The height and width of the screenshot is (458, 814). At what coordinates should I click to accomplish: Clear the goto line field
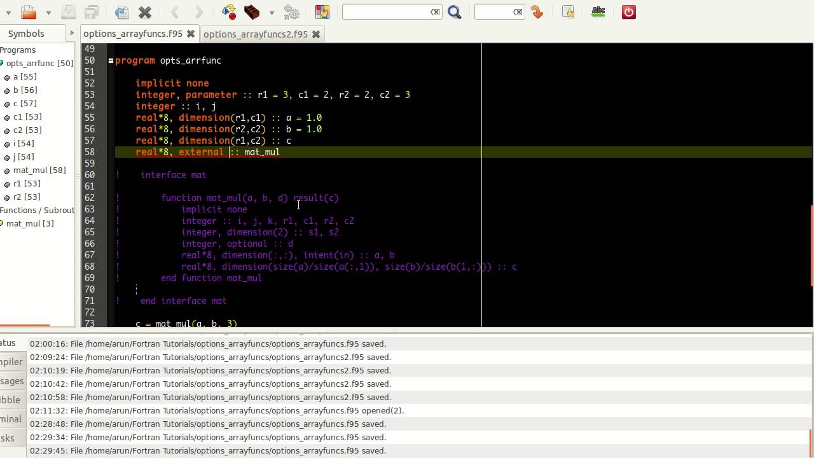click(x=518, y=12)
